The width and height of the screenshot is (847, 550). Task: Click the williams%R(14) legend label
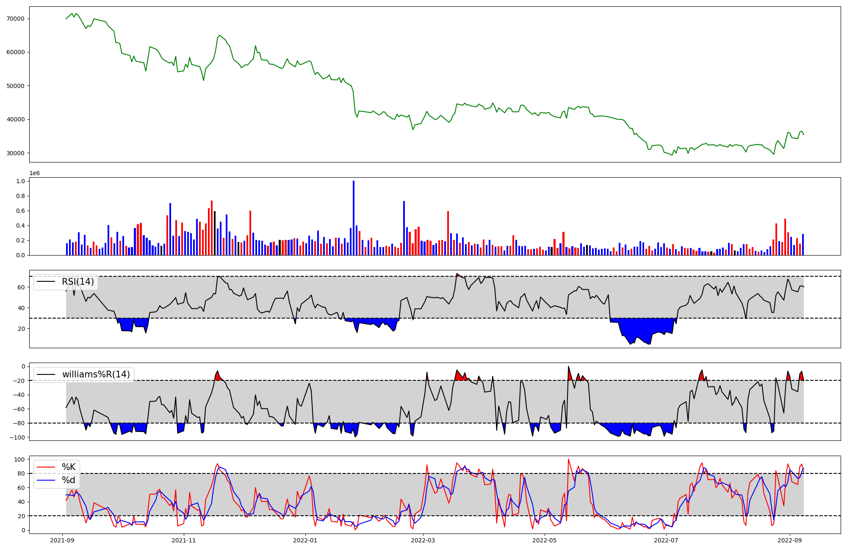[96, 374]
